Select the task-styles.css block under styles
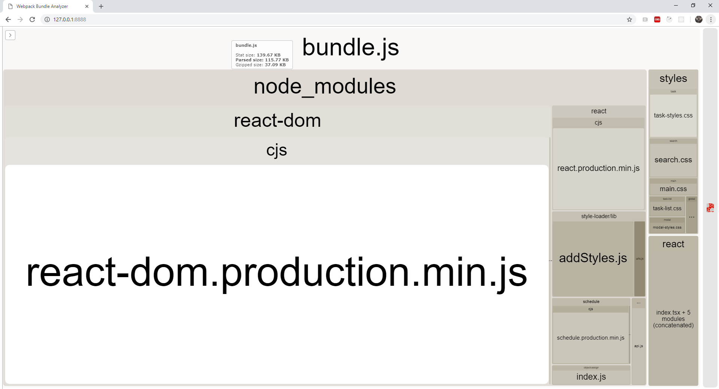This screenshot has height=389, width=719. [x=673, y=115]
